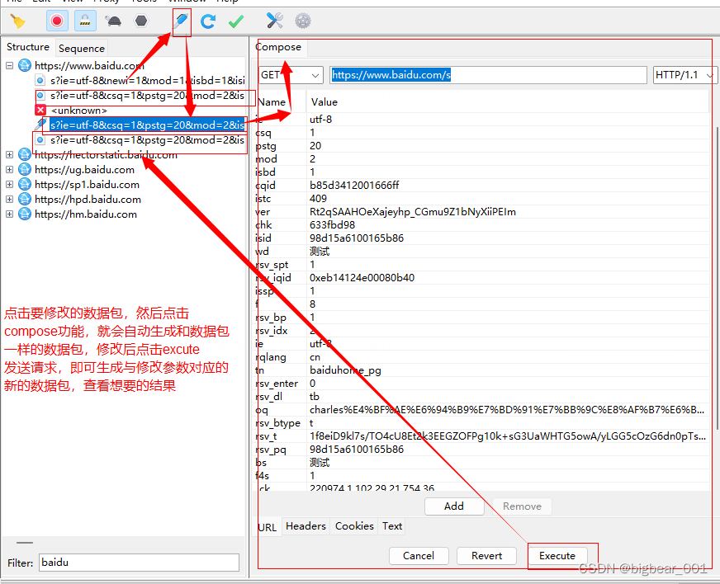Toggle SSL proxying lock icon
This screenshot has height=584, width=720.
[85, 21]
